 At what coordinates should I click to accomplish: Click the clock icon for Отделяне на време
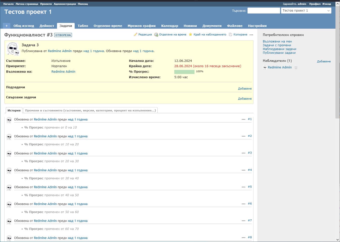pos(156,34)
